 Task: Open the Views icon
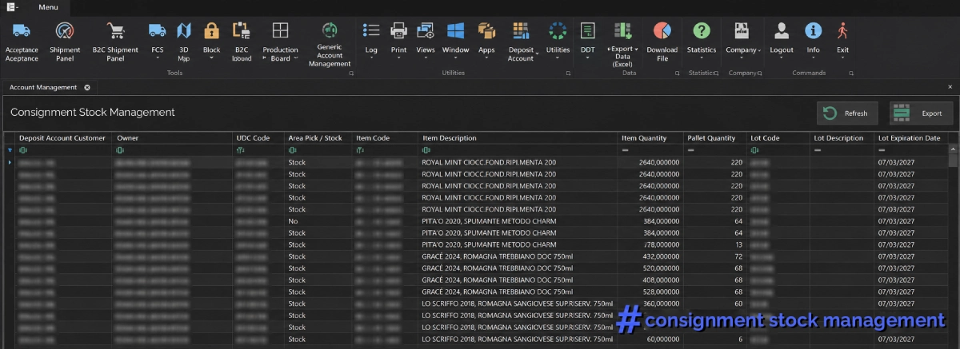426,30
